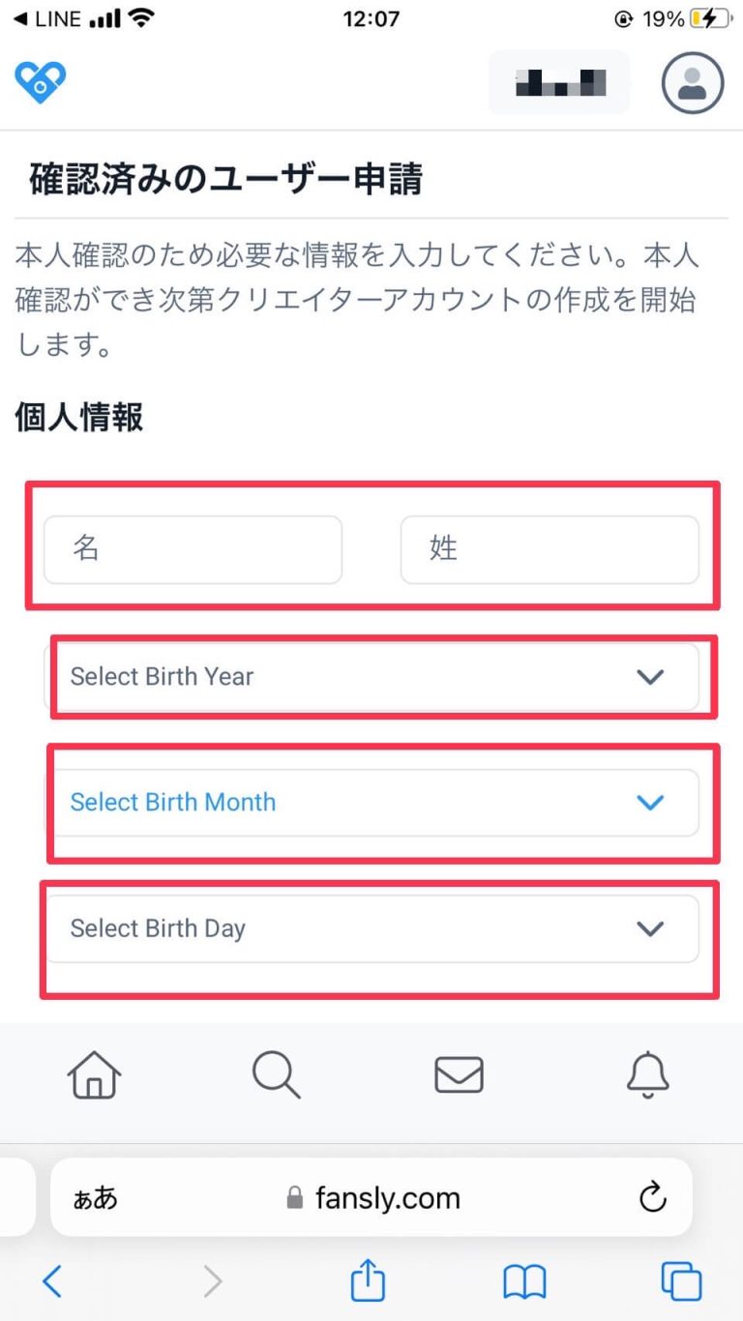Open messages envelope icon

click(x=459, y=1074)
